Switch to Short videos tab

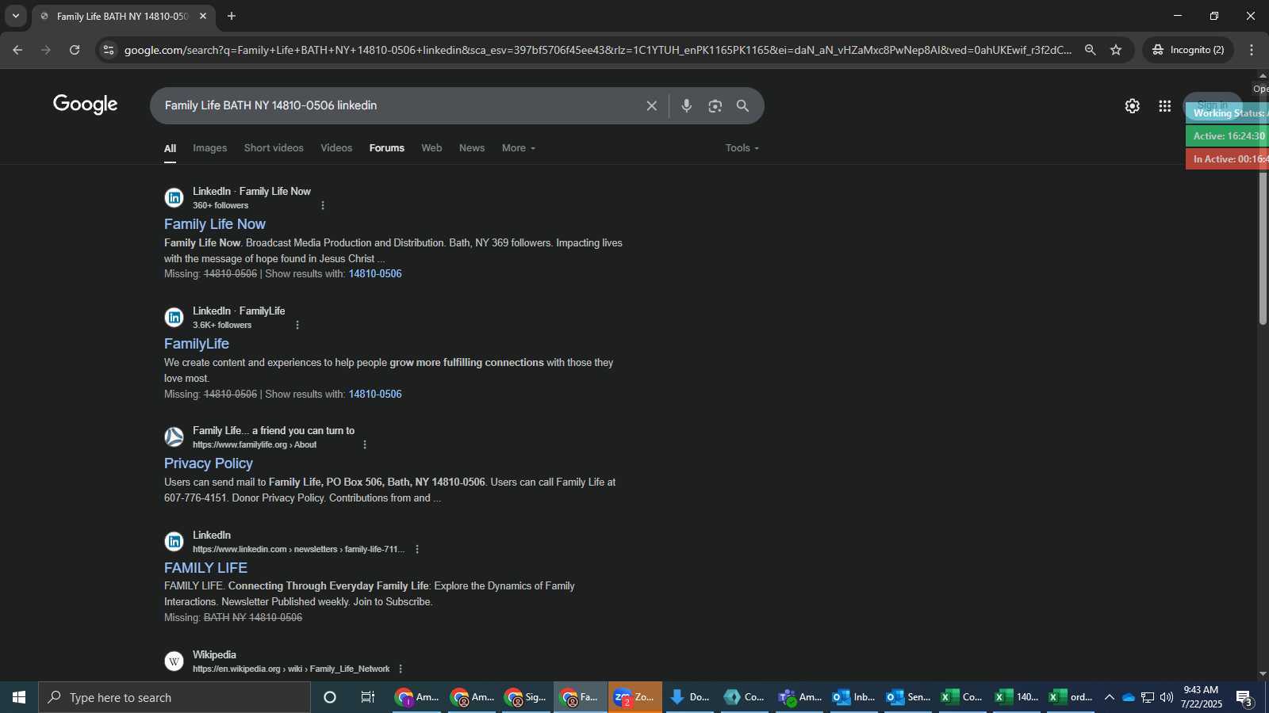pyautogui.click(x=274, y=148)
